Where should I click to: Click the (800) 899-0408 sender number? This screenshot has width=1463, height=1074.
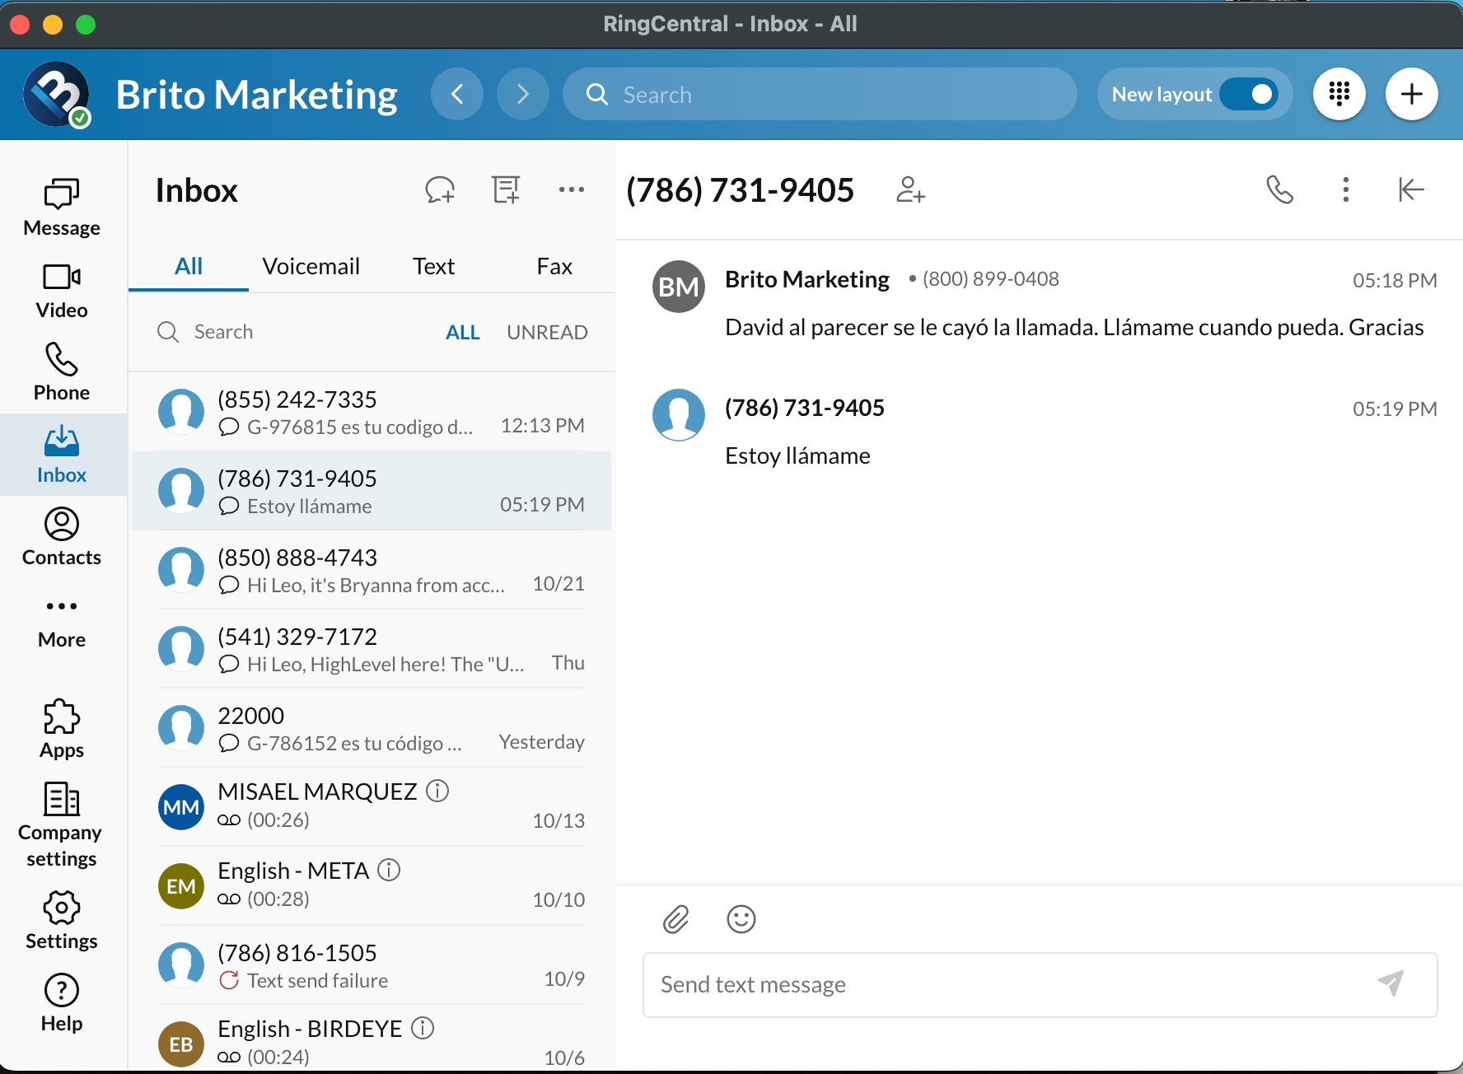[991, 279]
